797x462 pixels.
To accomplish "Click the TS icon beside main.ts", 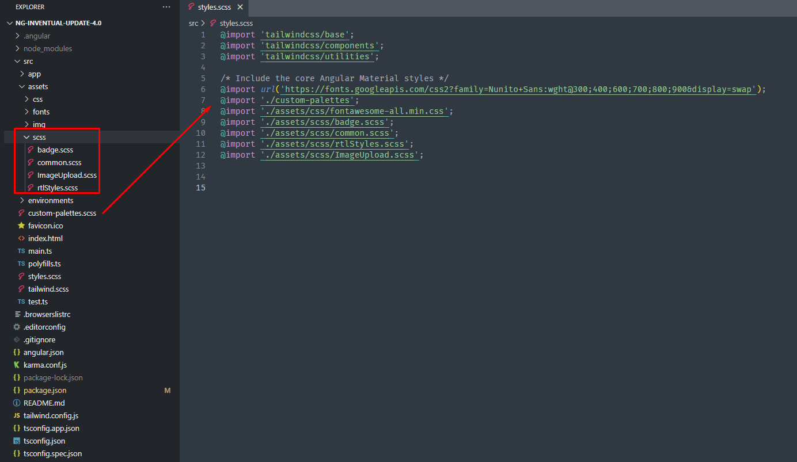I will (22, 251).
